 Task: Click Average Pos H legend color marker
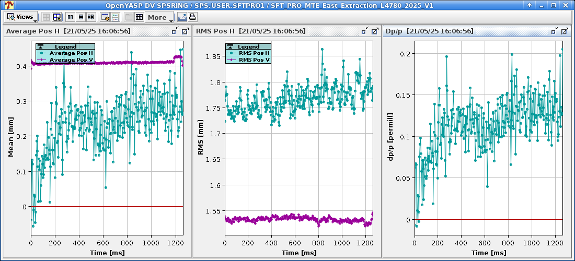41,53
